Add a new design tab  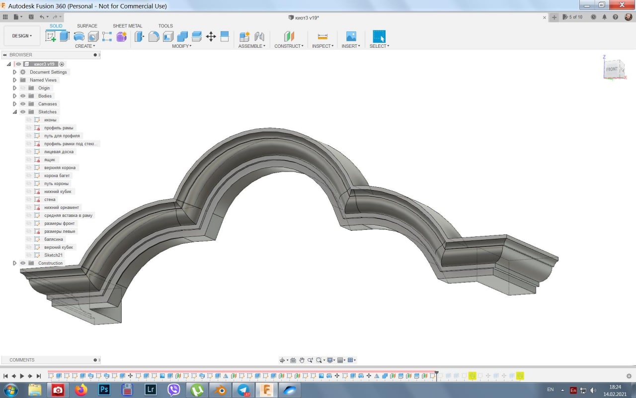point(555,17)
